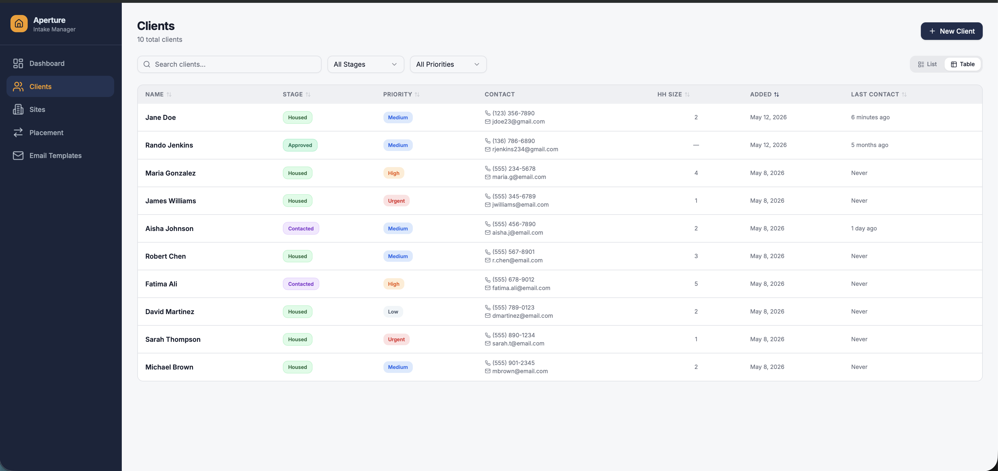998x471 pixels.
Task: Expand the All Stages dropdown
Action: 366,64
